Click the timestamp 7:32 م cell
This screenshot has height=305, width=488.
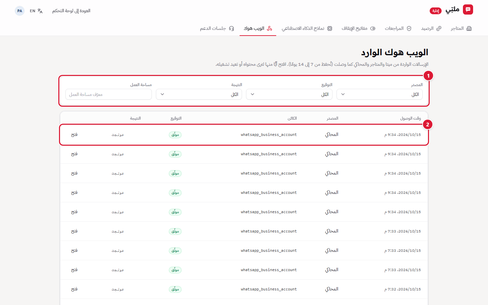403,289
